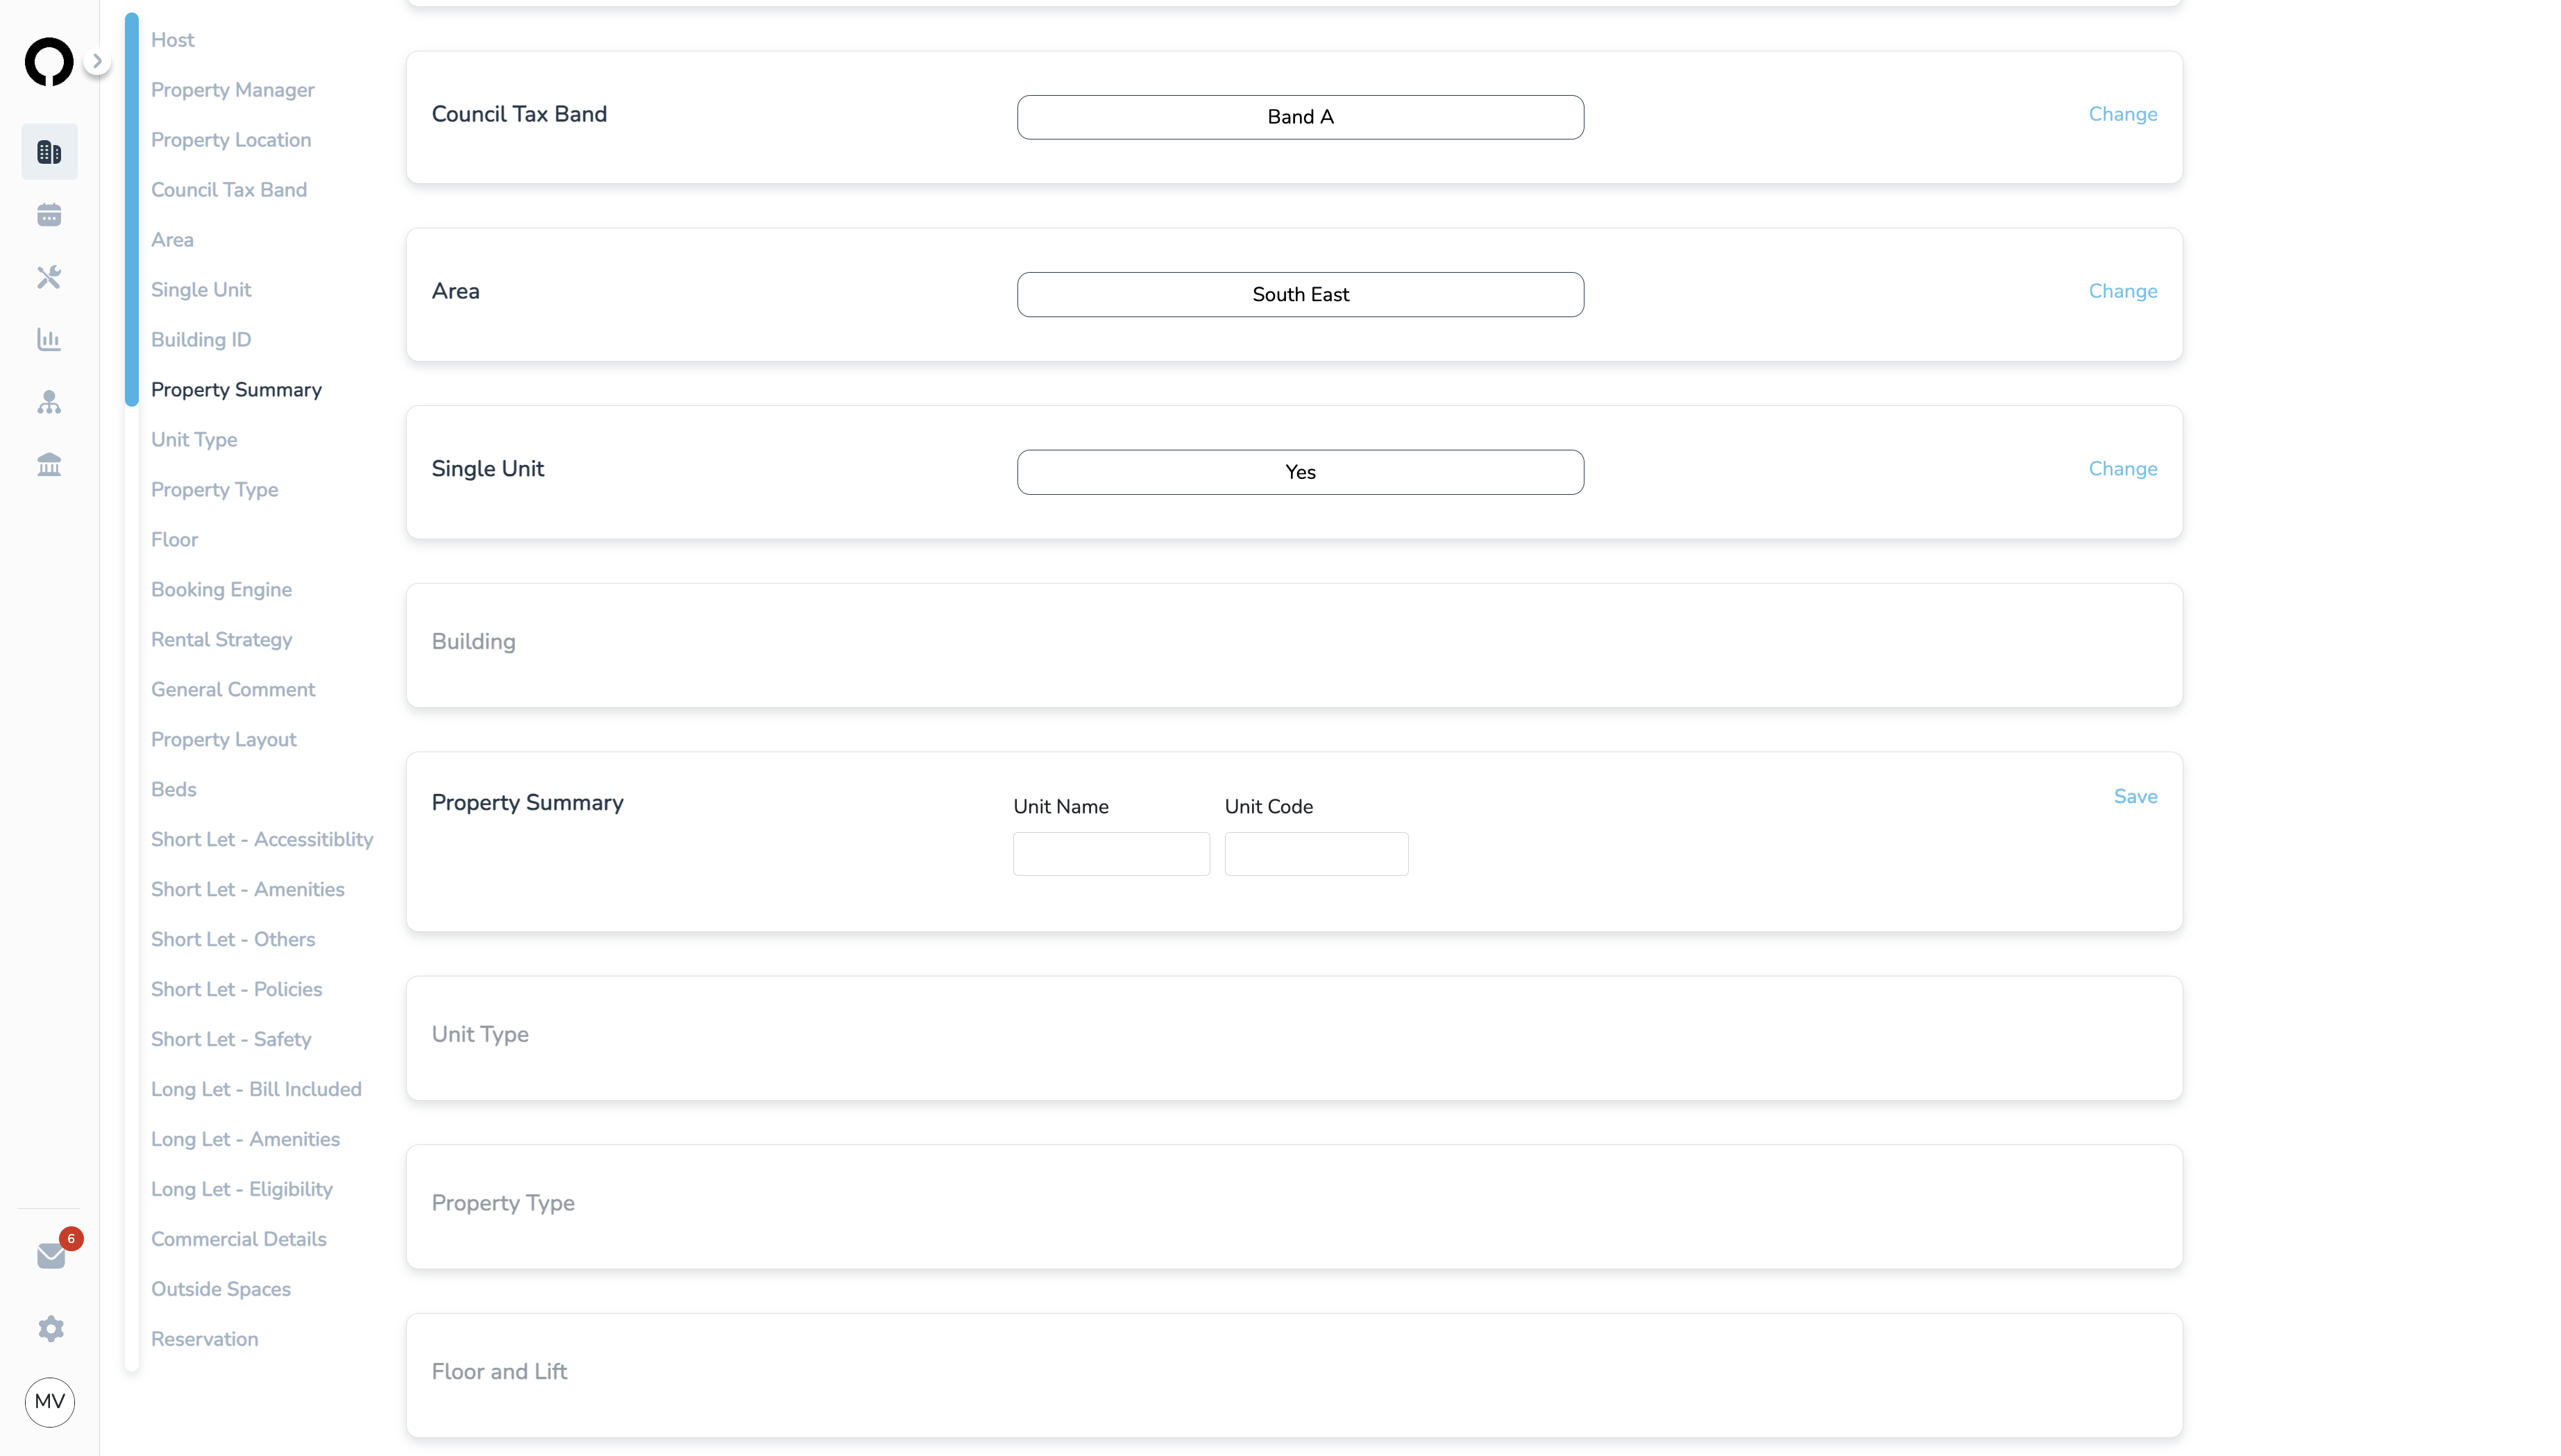Jump to Beds section

173,790
